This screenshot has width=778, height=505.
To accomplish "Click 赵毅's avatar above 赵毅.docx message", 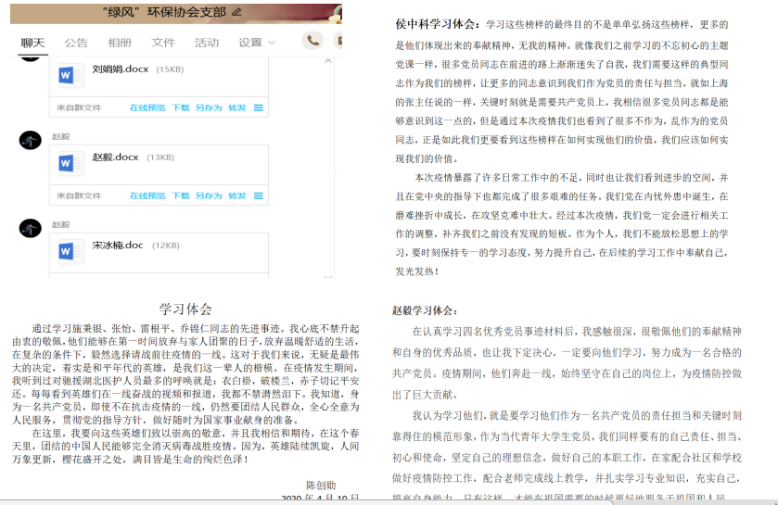I will 31,140.
